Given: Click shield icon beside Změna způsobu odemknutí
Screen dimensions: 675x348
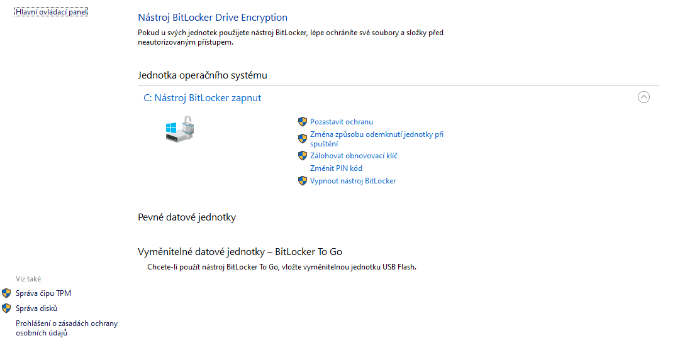Looking at the screenshot, I should (x=303, y=138).
